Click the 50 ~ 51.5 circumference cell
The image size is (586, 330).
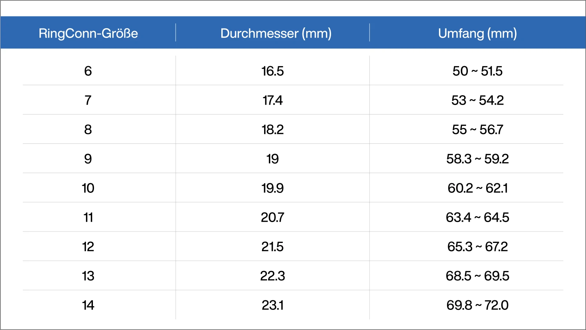477,71
